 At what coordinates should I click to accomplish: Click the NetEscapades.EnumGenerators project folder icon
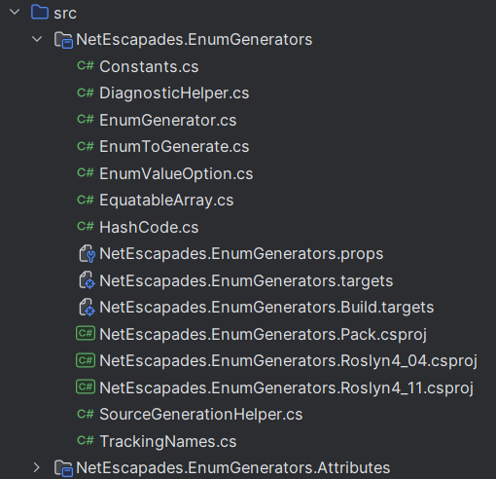tap(63, 40)
